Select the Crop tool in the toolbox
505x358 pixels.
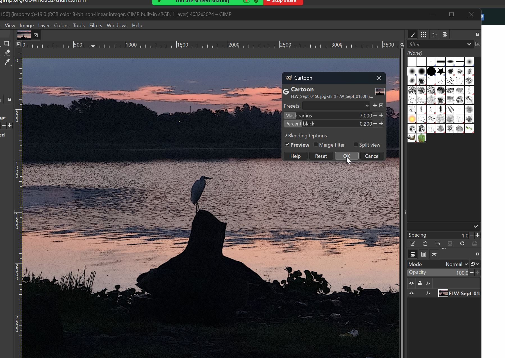[7, 43]
